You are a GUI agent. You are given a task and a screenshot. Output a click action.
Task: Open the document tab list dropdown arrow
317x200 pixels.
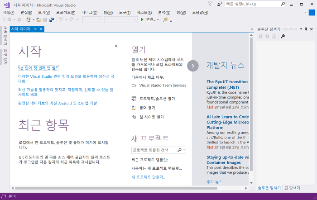pos(252,29)
